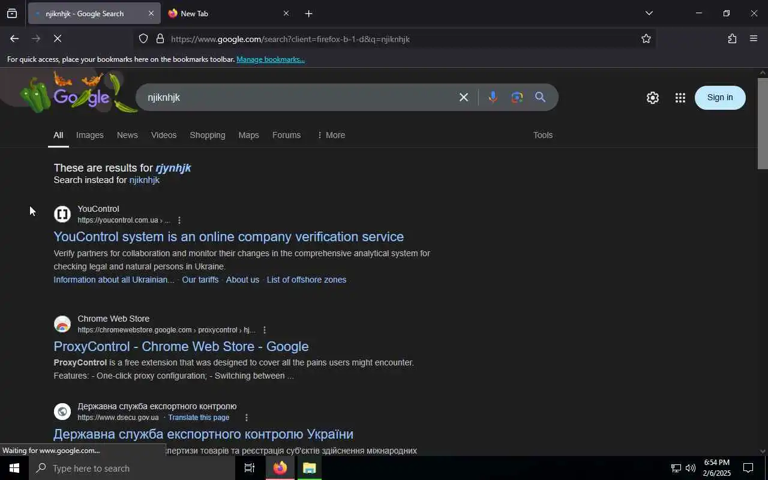Show site security padlock info
768x480 pixels.
[160, 39]
